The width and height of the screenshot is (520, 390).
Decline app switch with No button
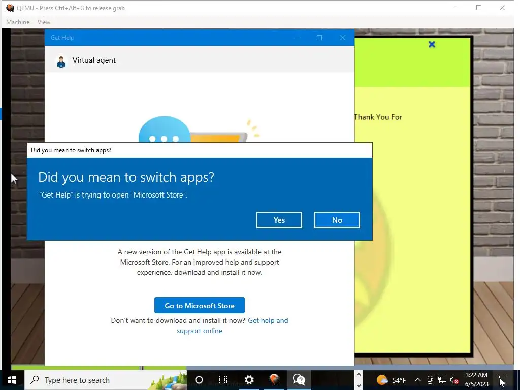(337, 220)
